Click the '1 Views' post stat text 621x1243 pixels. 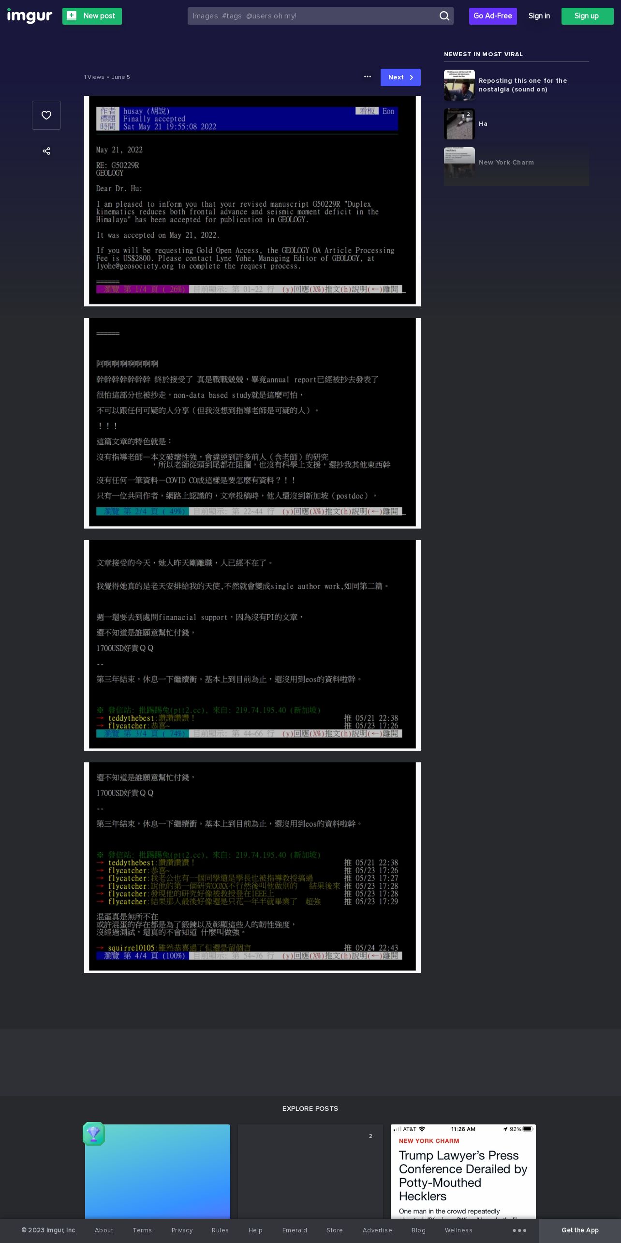[94, 77]
